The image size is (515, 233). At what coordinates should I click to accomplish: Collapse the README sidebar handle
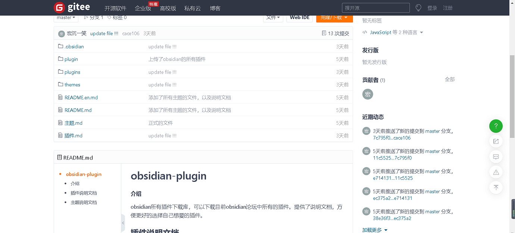pyautogui.click(x=123, y=223)
